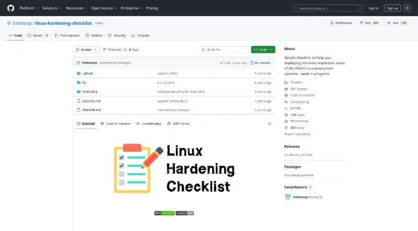
Task: Fork the repository
Action: tap(369, 23)
